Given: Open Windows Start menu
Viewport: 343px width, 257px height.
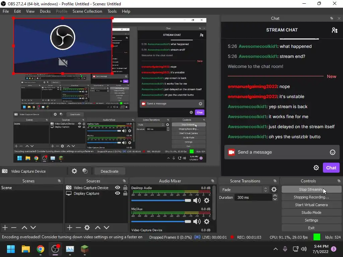Looking at the screenshot, I should [11, 249].
